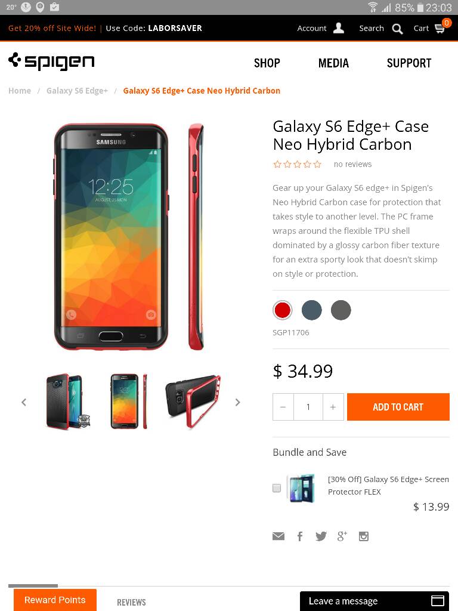
Task: Open the SHOP menu
Action: (x=267, y=63)
